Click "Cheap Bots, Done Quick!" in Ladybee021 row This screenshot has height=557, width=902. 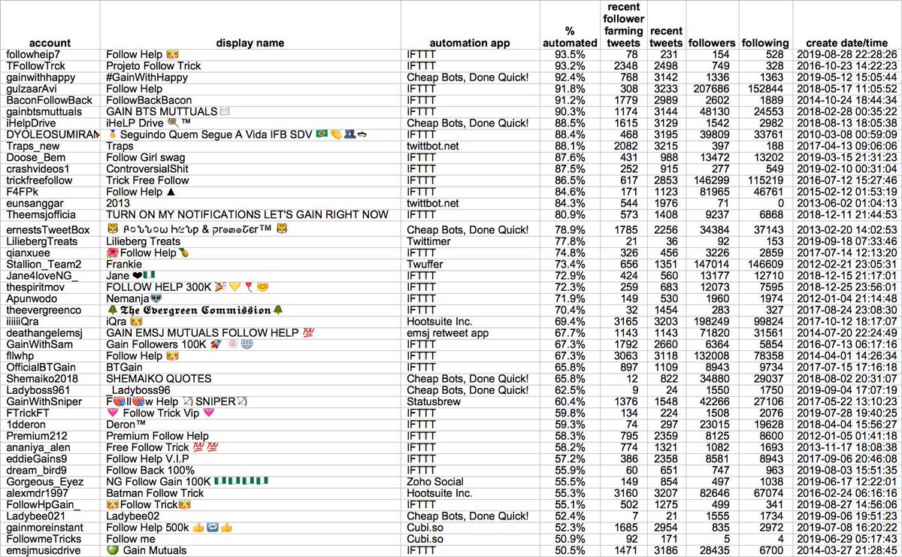[468, 516]
